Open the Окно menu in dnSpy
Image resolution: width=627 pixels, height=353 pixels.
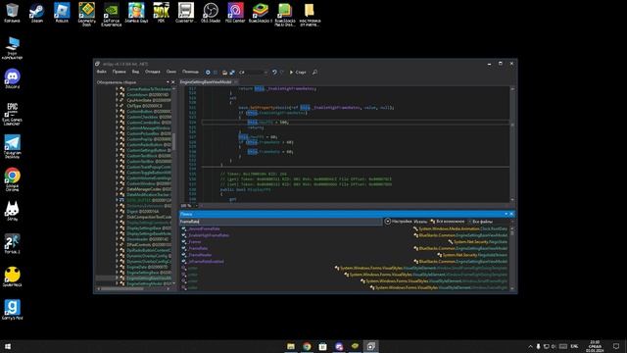click(171, 72)
